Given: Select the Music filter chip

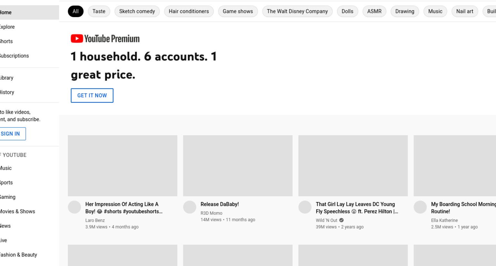Looking at the screenshot, I should tap(435, 11).
